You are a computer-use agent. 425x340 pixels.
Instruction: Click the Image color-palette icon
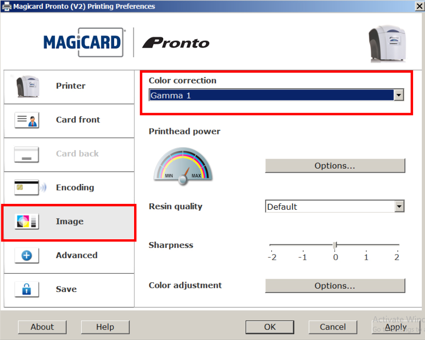pos(26,222)
